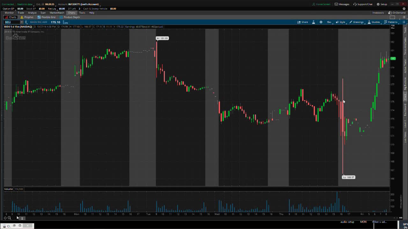Expand the 15m timeframe dropdown
The height and width of the screenshot is (229, 408).
click(x=329, y=22)
